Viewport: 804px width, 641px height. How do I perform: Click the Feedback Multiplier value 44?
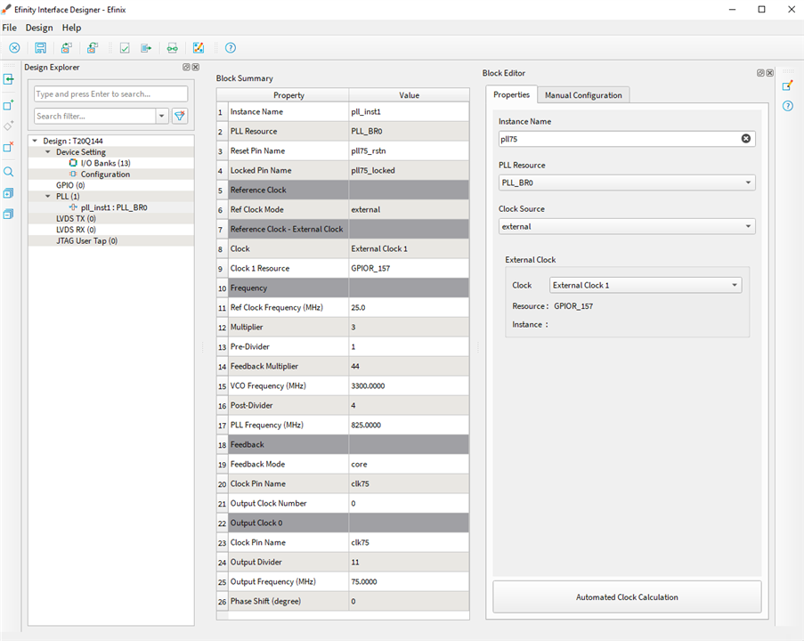tap(409, 366)
